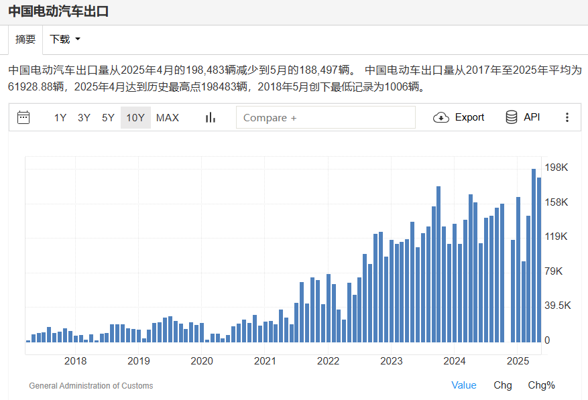588x400 pixels.
Task: Show the Chg% view
Action: pos(541,385)
